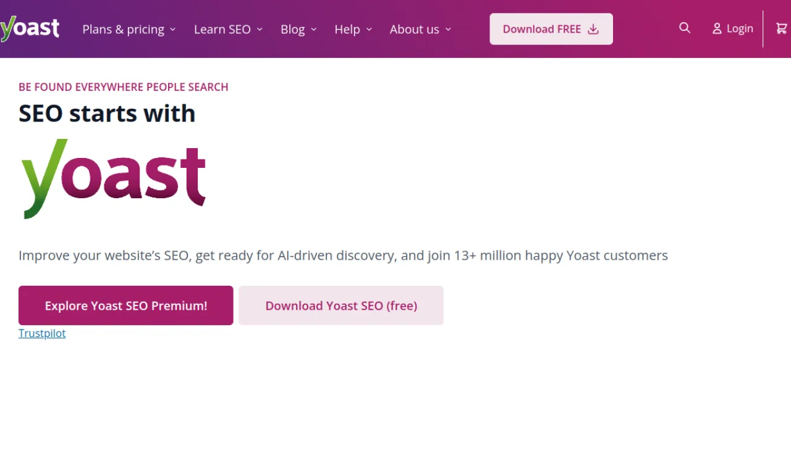Expand Plans & pricing chevron
The height and width of the screenshot is (474, 791).
tap(172, 29)
